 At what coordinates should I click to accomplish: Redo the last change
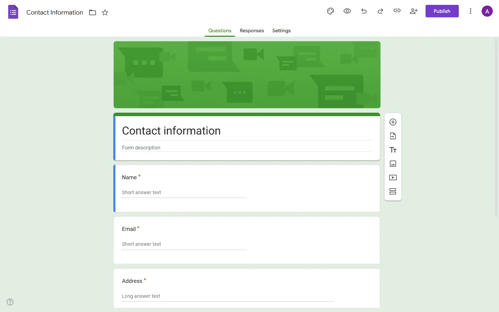pyautogui.click(x=380, y=11)
